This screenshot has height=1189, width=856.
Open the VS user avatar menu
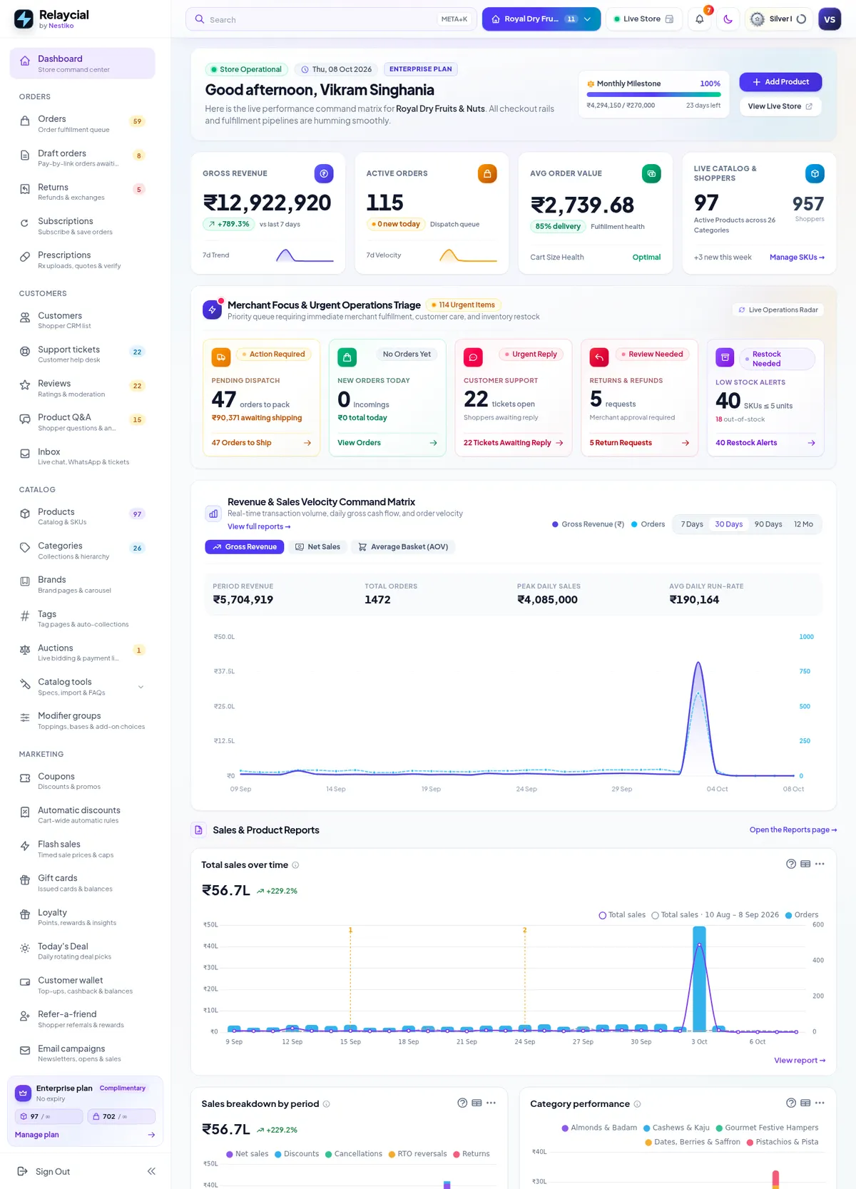[830, 19]
